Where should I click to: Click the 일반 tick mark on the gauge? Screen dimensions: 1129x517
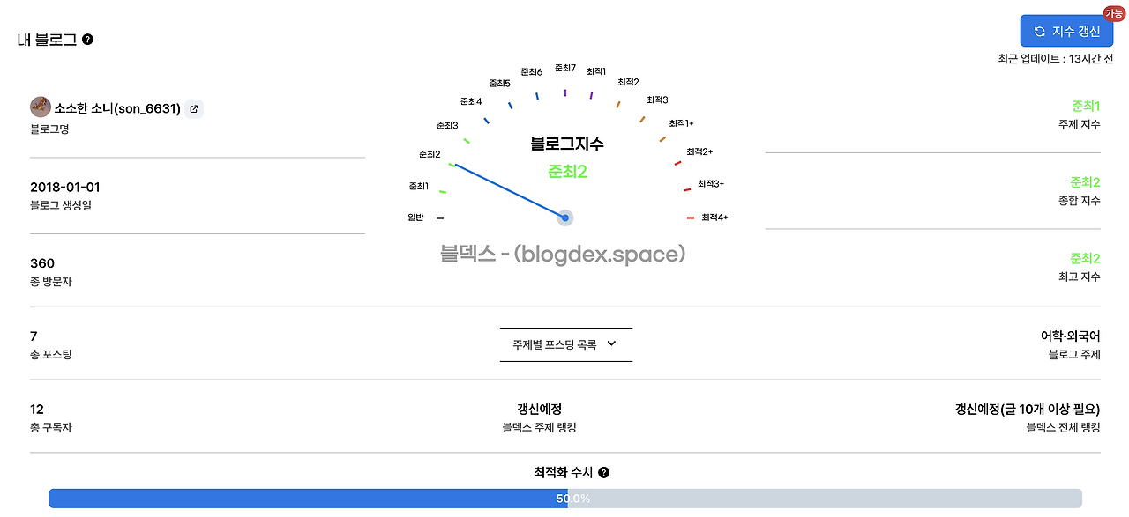click(438, 217)
